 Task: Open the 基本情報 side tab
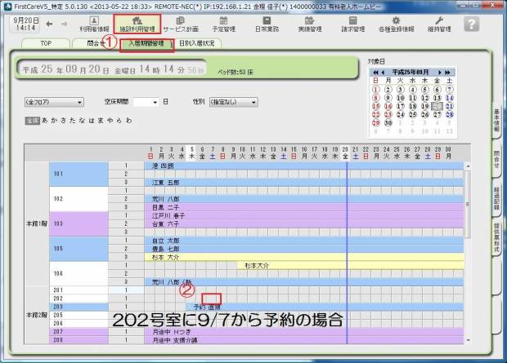tap(496, 122)
